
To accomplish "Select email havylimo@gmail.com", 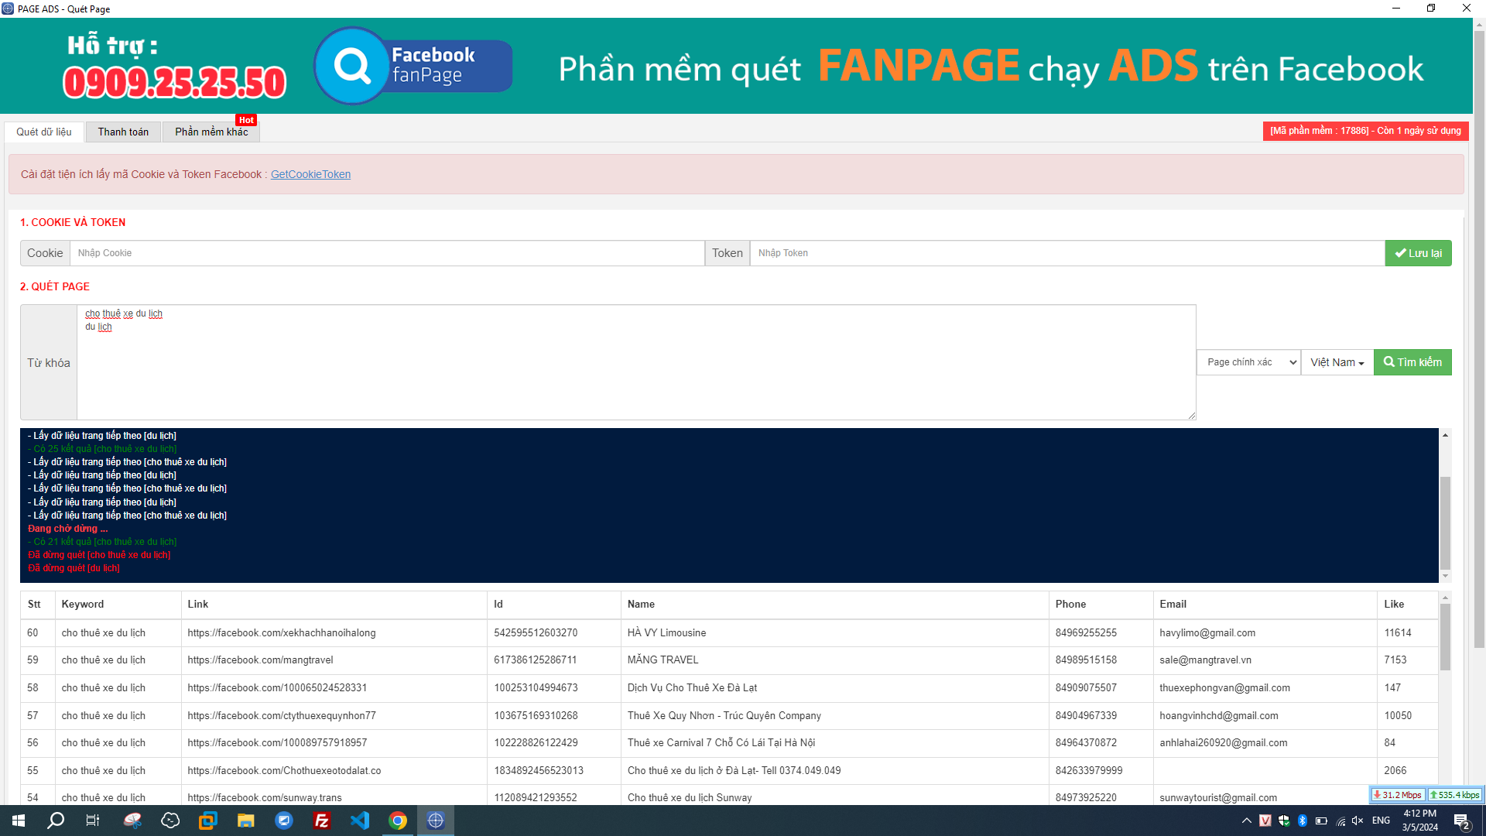I will pyautogui.click(x=1207, y=633).
